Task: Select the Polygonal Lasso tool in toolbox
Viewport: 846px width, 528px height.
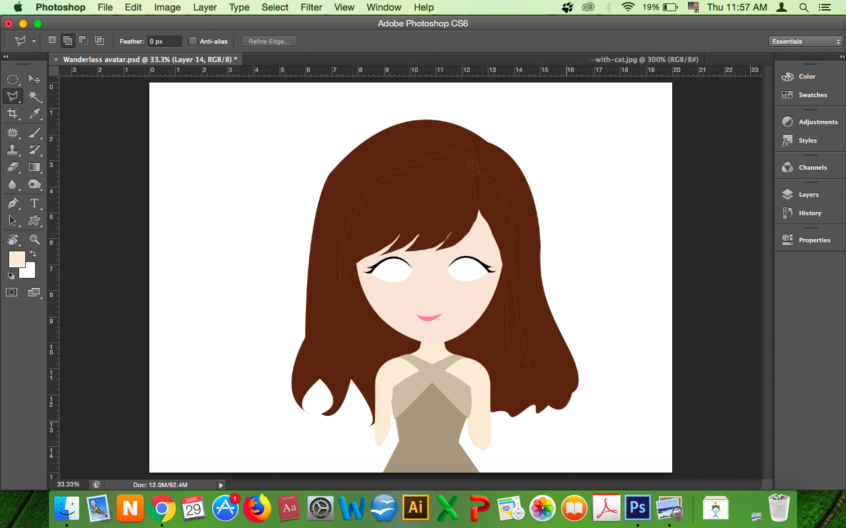Action: pyautogui.click(x=13, y=96)
